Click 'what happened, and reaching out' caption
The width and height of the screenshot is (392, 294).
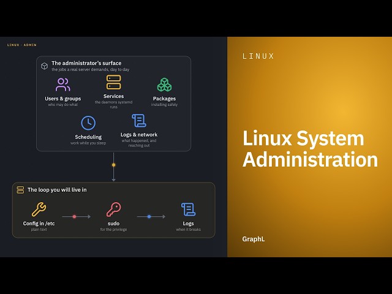(139, 143)
